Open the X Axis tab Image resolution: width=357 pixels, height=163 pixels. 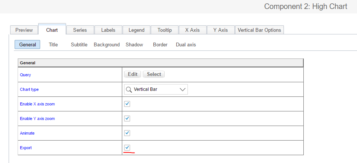(193, 30)
